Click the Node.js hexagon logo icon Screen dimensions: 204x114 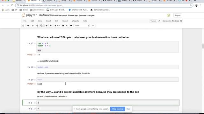pyautogui.click(x=168, y=16)
